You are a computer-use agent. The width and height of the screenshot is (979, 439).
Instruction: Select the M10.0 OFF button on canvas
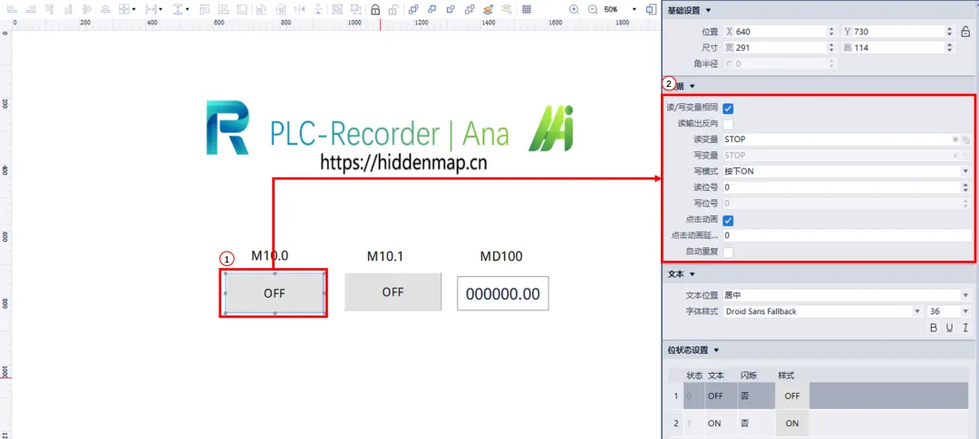274,293
